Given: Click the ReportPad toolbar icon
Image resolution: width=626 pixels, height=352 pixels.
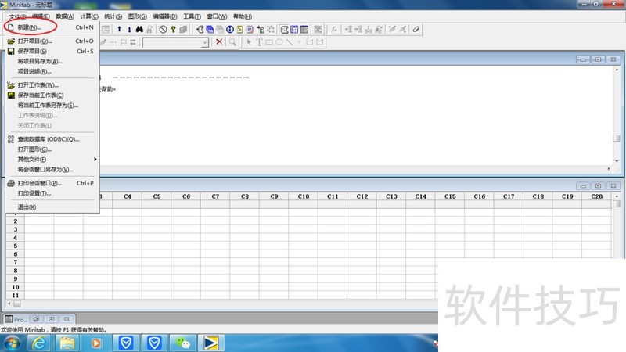Looking at the screenshot, I should pos(250,29).
